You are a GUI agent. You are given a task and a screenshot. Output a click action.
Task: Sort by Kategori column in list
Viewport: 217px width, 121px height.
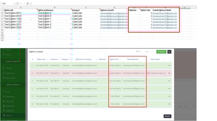click(x=66, y=59)
